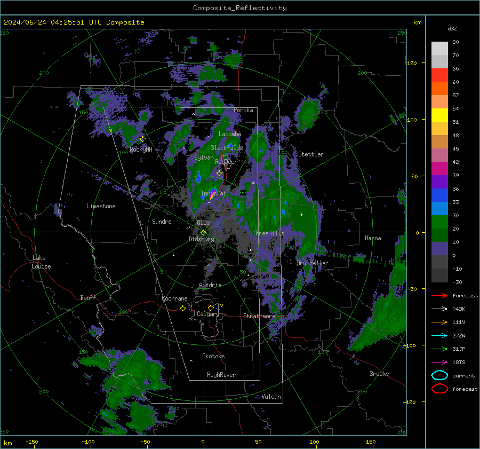Click the Hanna city label
Viewport: 480px width, 449px height.
[x=373, y=238]
